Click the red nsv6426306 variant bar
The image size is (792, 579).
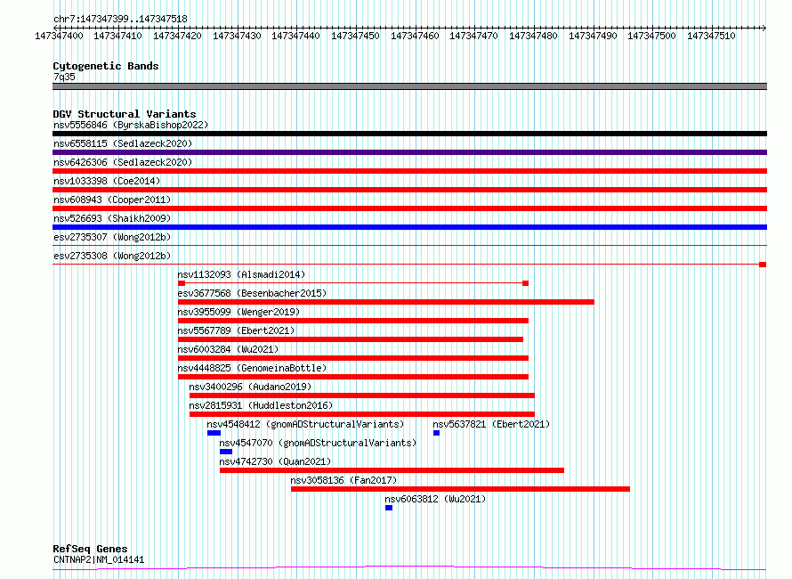tap(409, 171)
